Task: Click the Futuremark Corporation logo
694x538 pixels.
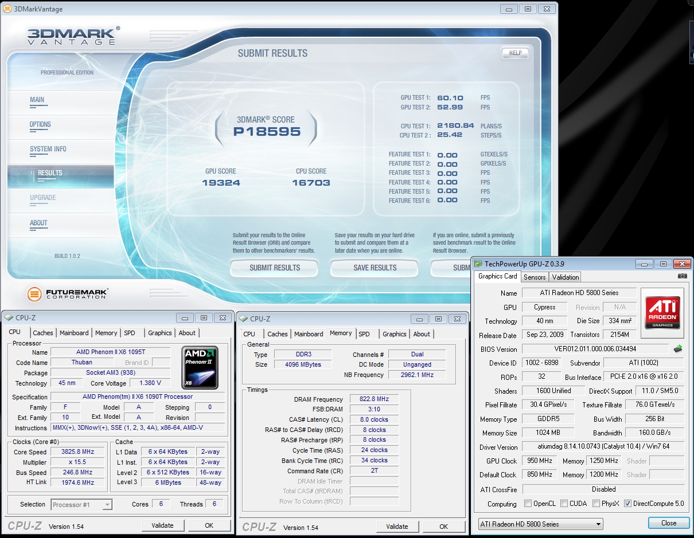Action: [x=68, y=294]
